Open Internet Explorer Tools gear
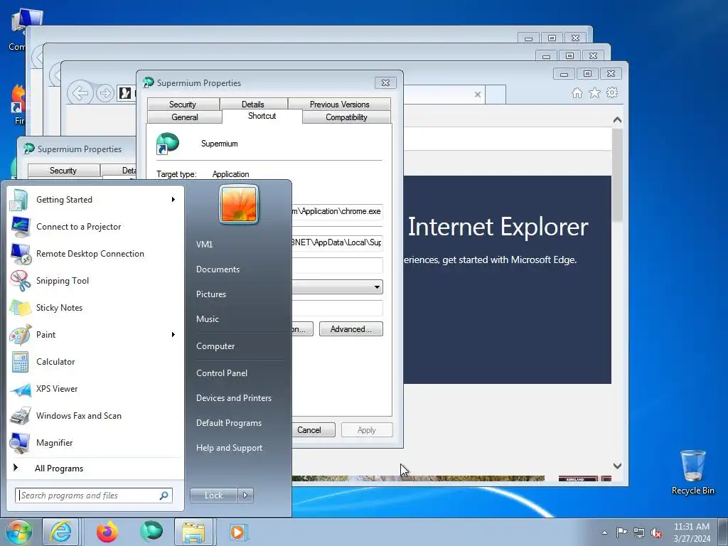Screen dimensions: 728x546 click(x=612, y=92)
